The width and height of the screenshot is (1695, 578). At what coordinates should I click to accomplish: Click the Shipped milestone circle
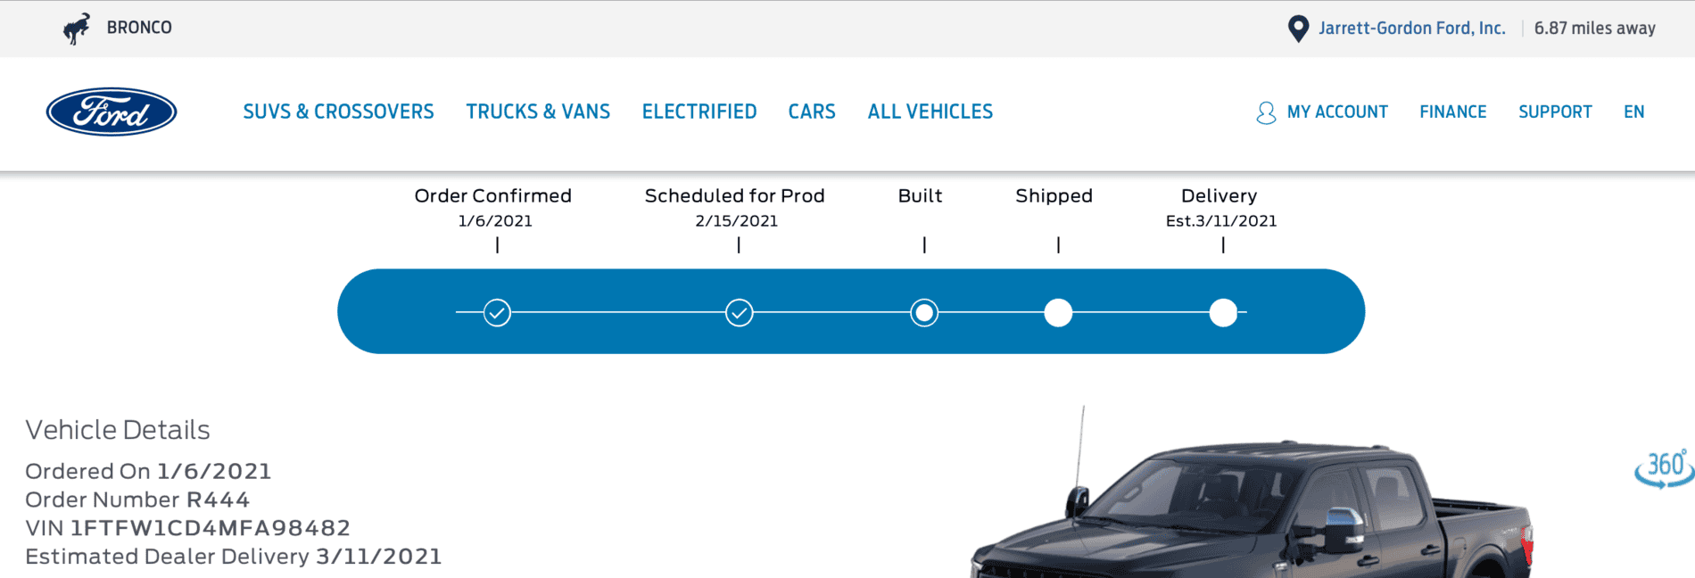click(x=1058, y=312)
